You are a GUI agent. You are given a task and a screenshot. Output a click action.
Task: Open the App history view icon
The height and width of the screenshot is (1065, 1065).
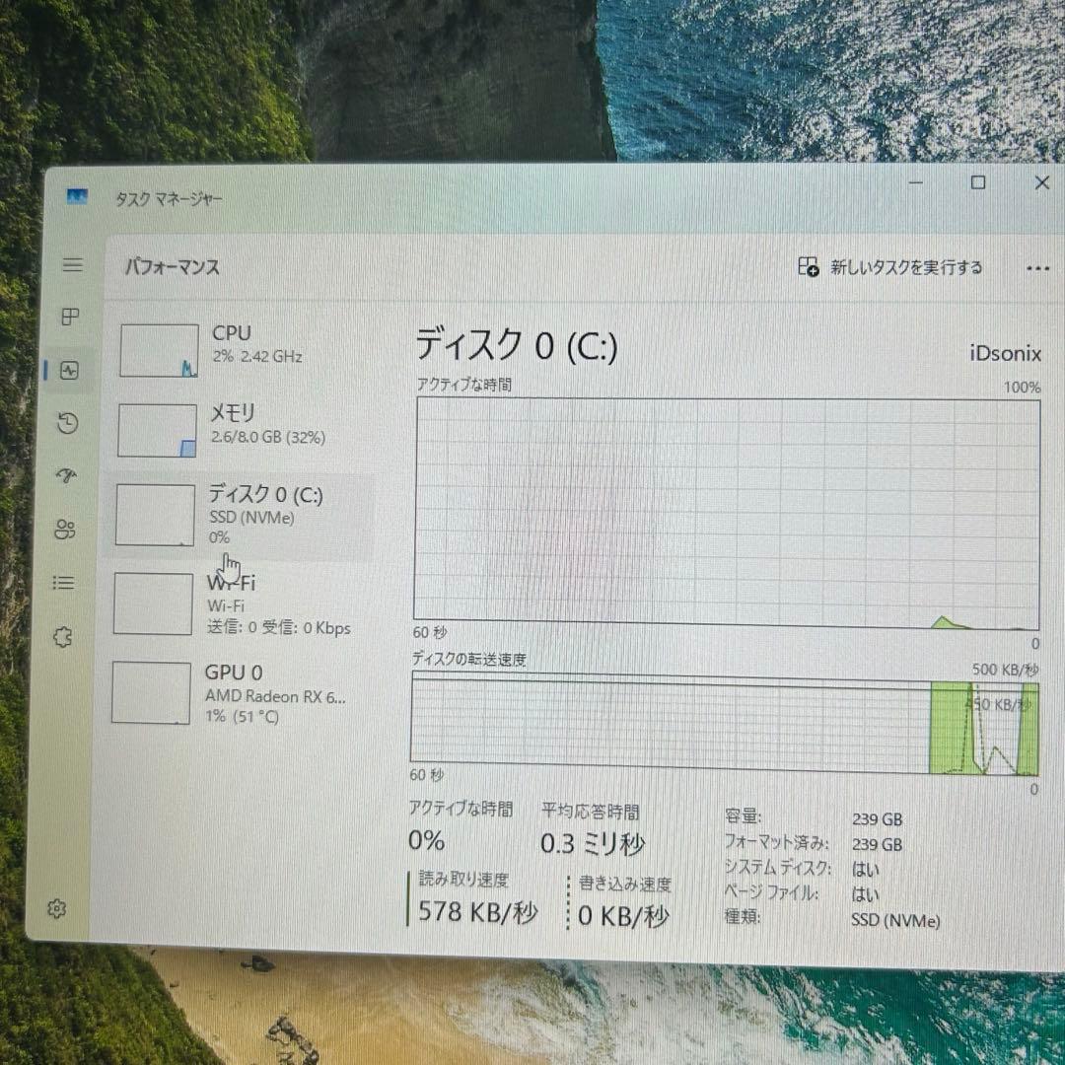coord(69,423)
